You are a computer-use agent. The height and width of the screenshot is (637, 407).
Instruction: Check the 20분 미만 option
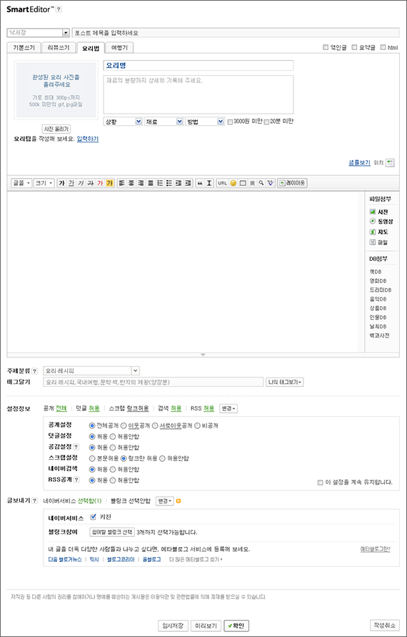pos(266,122)
